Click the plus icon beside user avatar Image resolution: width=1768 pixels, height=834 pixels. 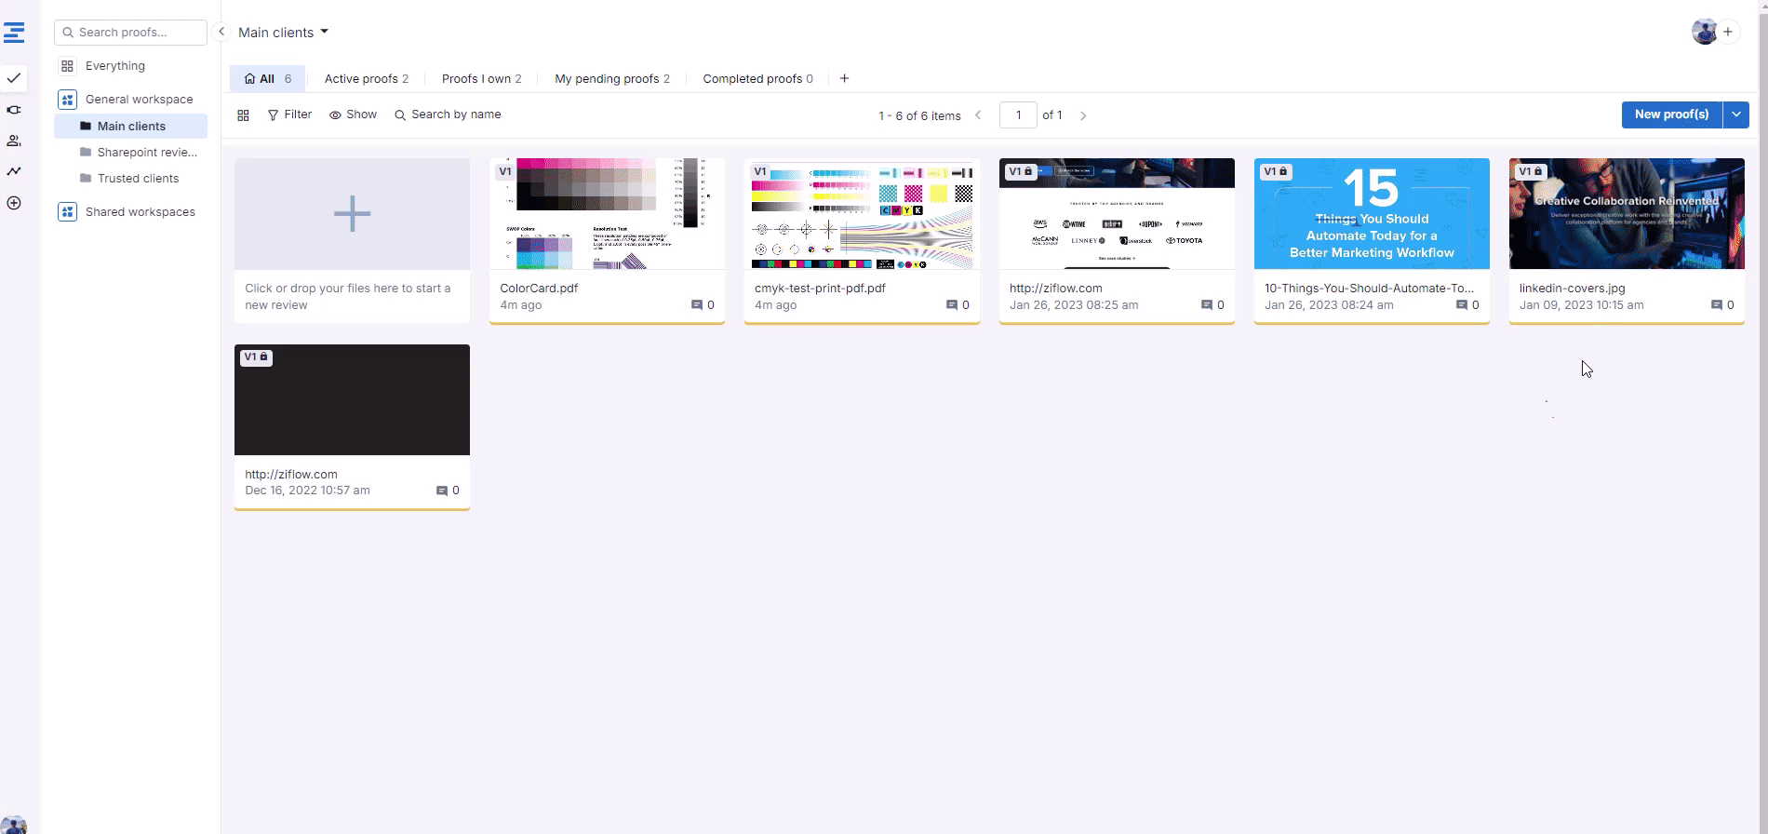click(1728, 32)
